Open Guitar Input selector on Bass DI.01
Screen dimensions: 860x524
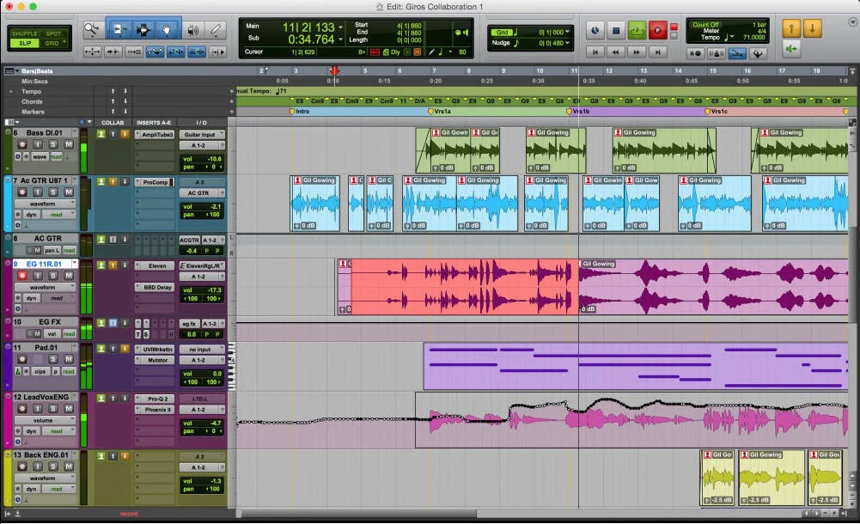tap(202, 134)
